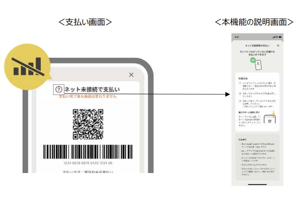
Task: Click the home indicator bar on explanation screen
Action: click(x=257, y=184)
